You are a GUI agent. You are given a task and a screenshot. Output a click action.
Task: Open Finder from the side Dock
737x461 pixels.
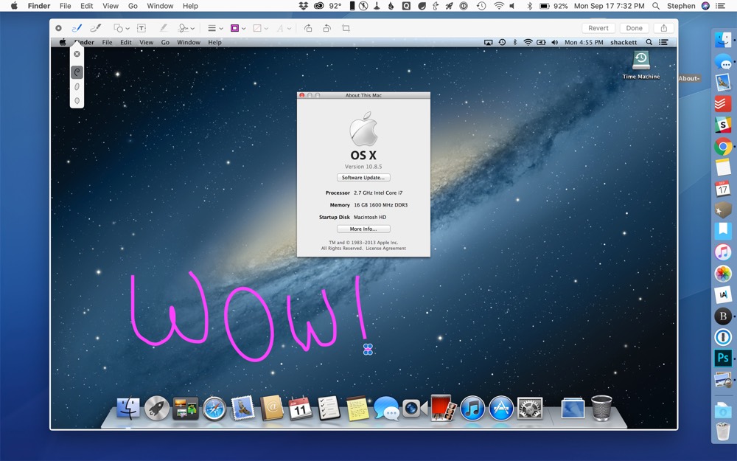point(723,39)
